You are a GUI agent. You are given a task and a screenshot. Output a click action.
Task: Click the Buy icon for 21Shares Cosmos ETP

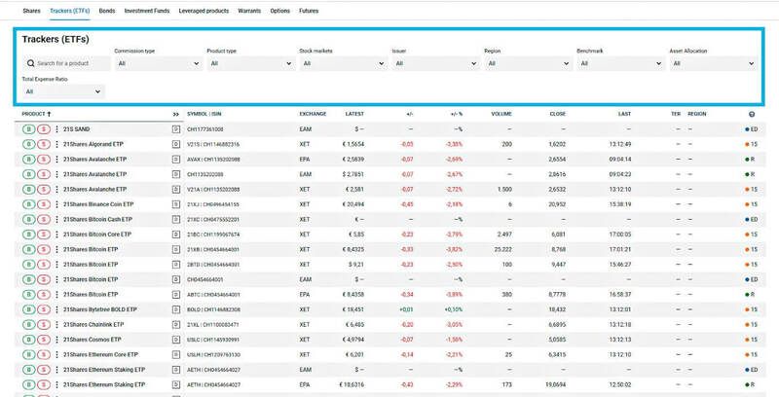[29, 340]
